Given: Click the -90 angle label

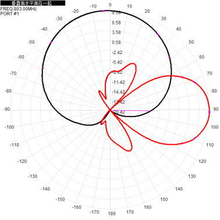Looking at the screenshot, I should [x=6, y=109].
